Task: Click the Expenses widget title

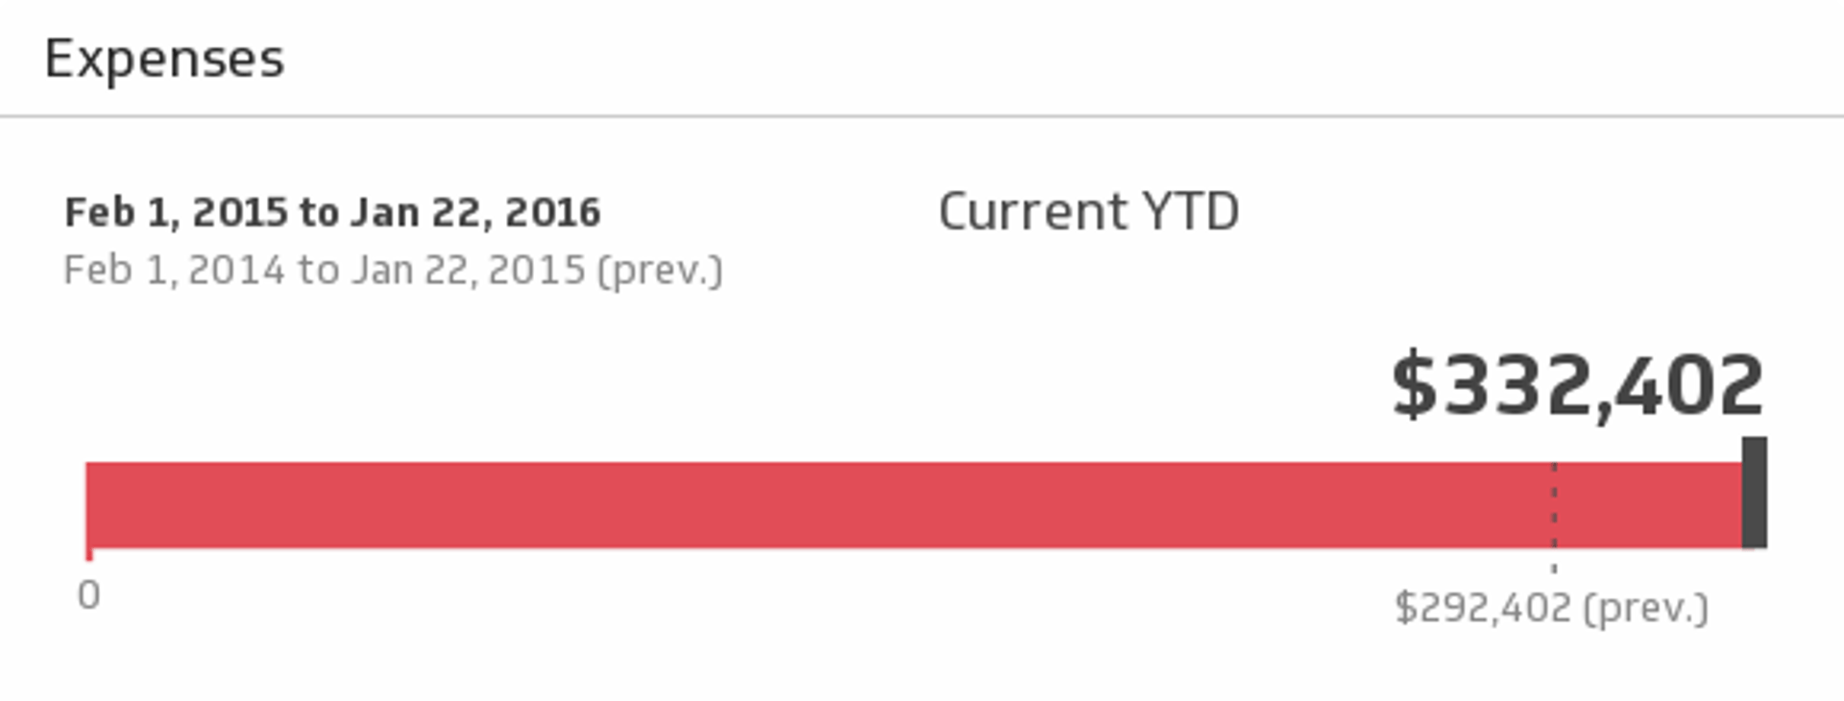Action: click(164, 60)
